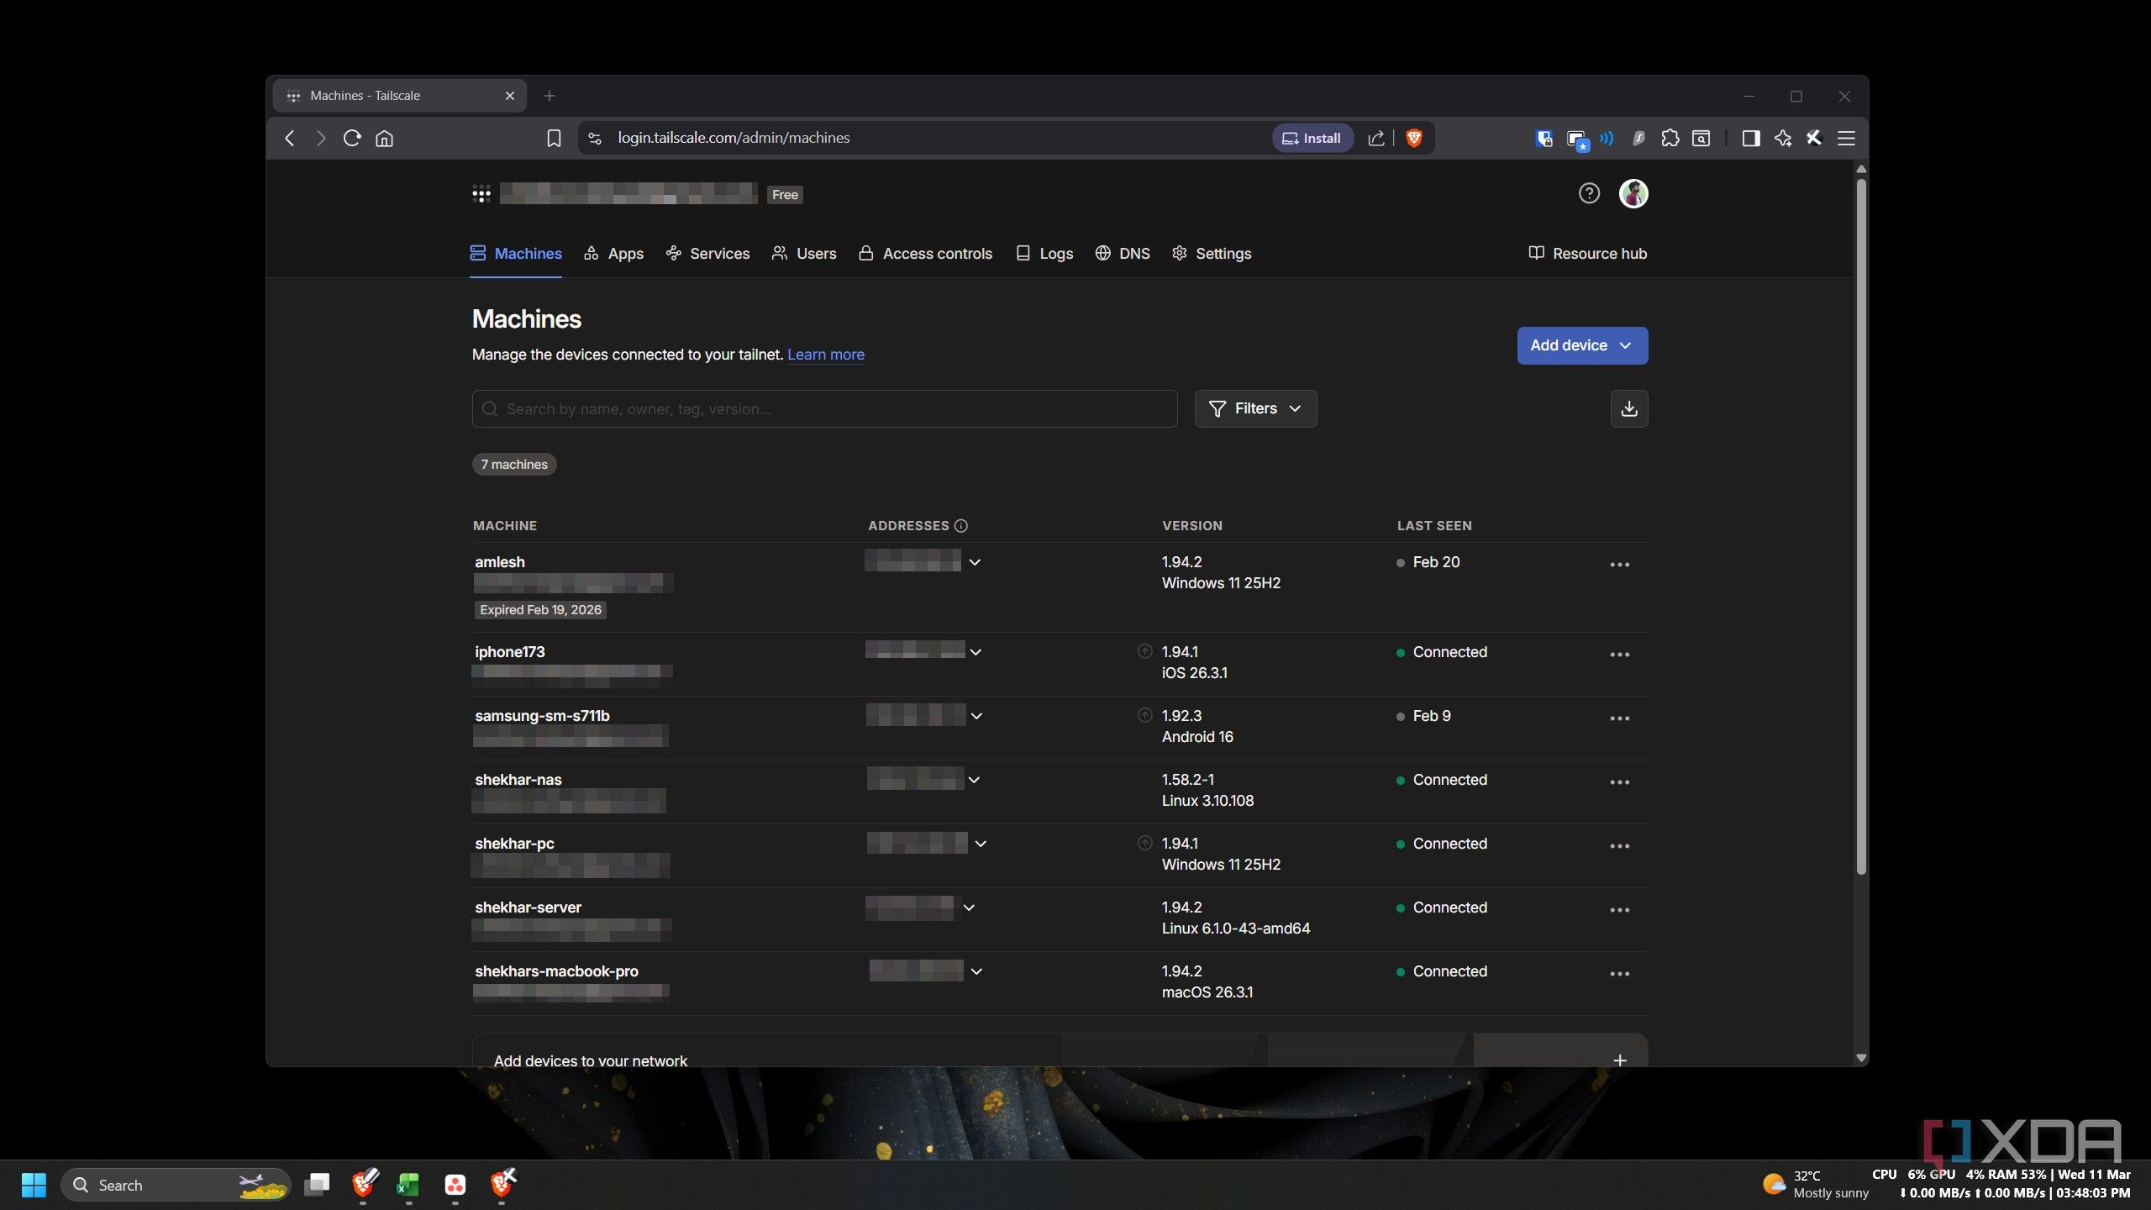Viewport: 2151px width, 1210px height.
Task: Open more options for shekhar-nas
Action: [1619, 782]
